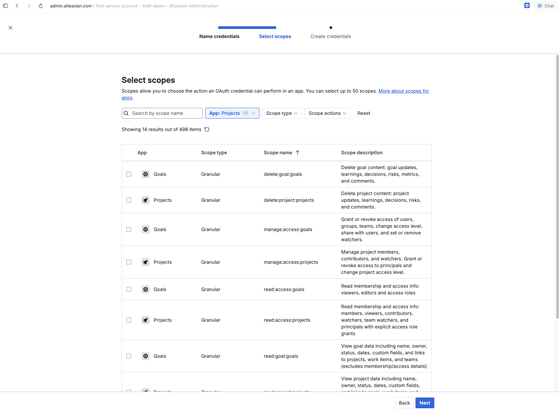Click the Projects icon in read:access:projects row
559x413 pixels.
(x=146, y=320)
